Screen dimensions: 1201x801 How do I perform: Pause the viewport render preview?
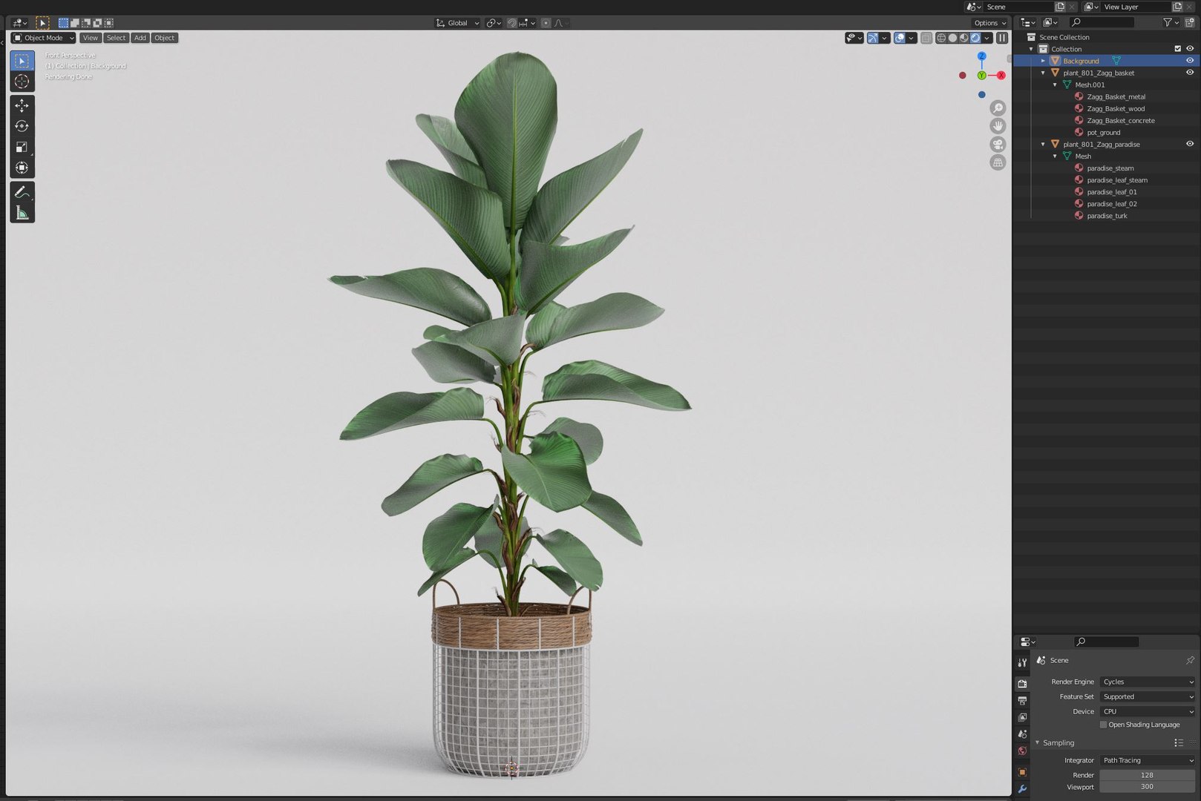[1002, 38]
